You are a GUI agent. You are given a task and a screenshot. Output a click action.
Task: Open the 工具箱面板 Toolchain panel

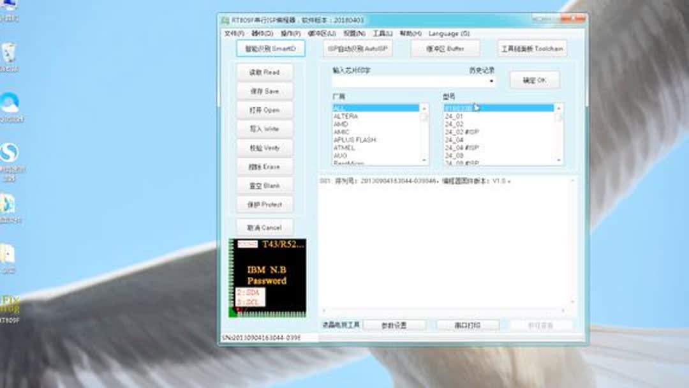click(x=533, y=48)
